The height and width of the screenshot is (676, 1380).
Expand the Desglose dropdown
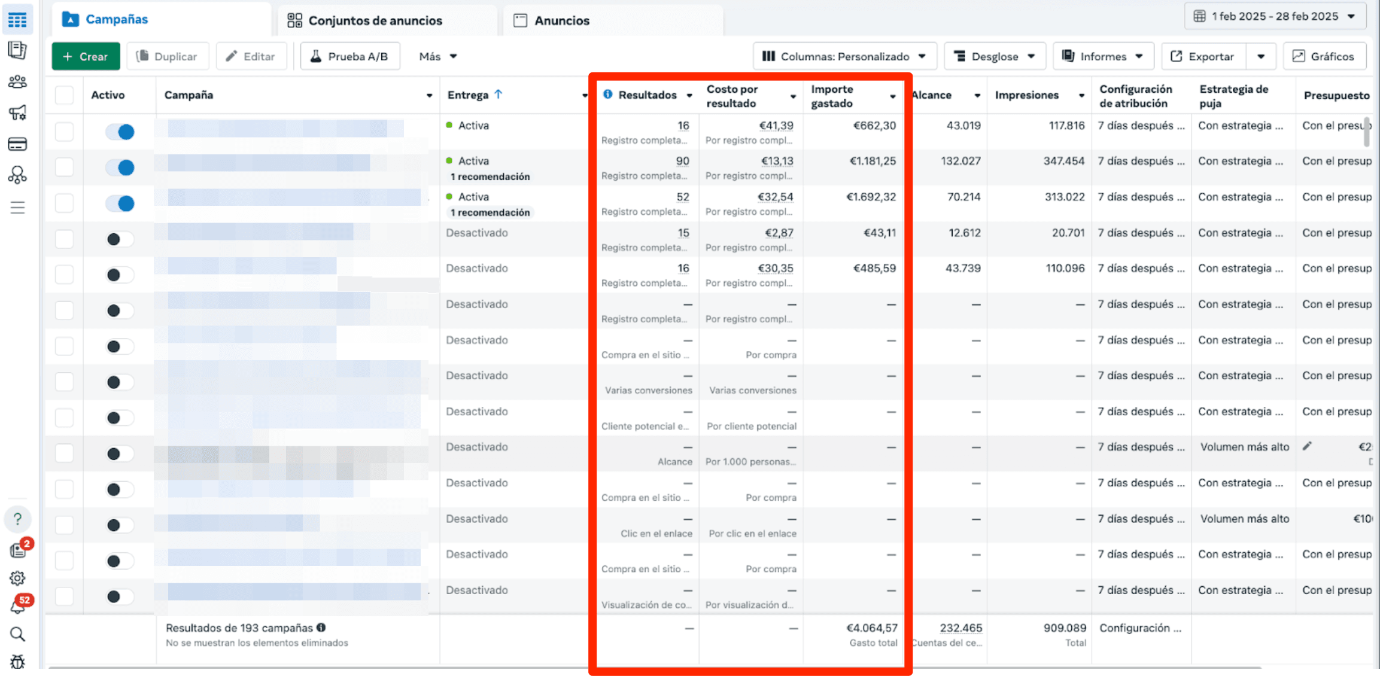994,56
